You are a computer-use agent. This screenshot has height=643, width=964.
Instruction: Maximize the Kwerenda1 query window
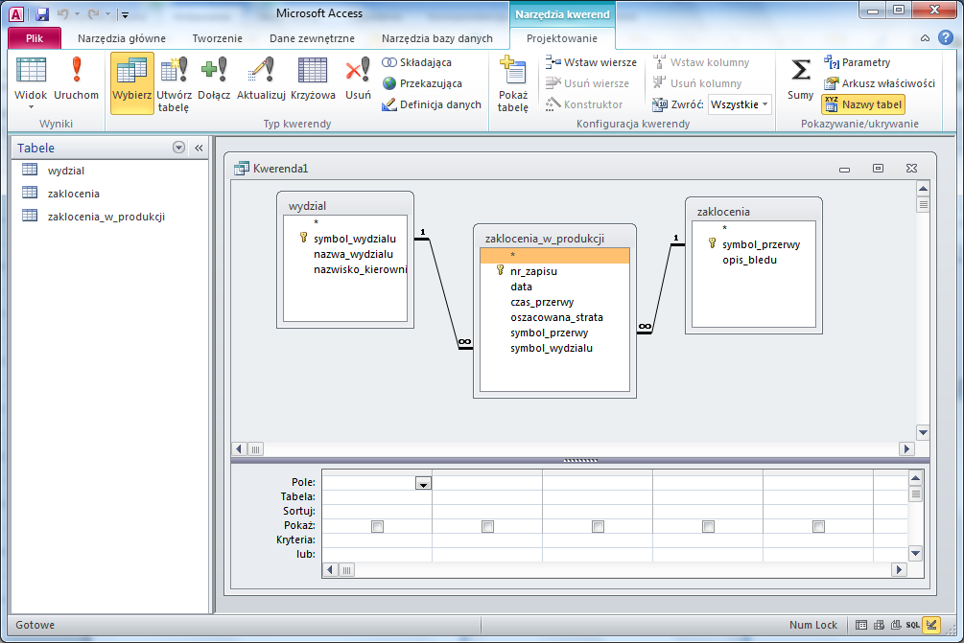click(878, 169)
